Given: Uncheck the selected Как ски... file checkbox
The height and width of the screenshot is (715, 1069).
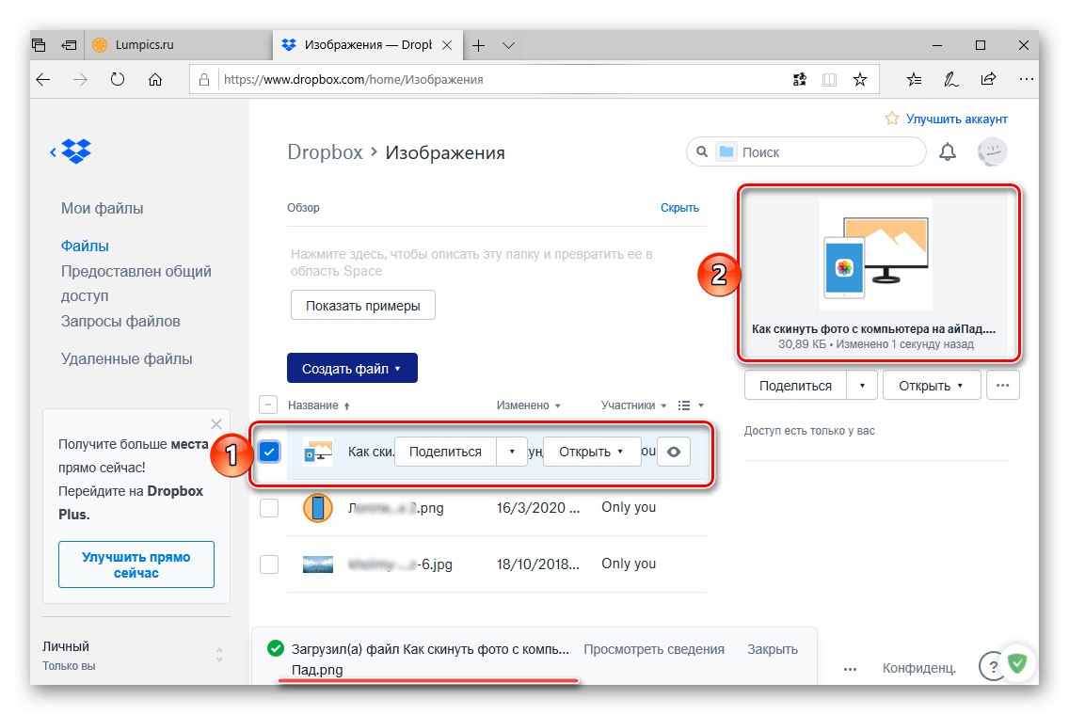Looking at the screenshot, I should coord(269,452).
